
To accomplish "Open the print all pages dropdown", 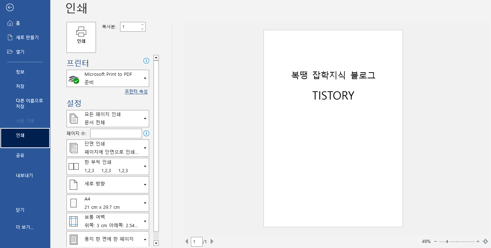I will [x=108, y=119].
